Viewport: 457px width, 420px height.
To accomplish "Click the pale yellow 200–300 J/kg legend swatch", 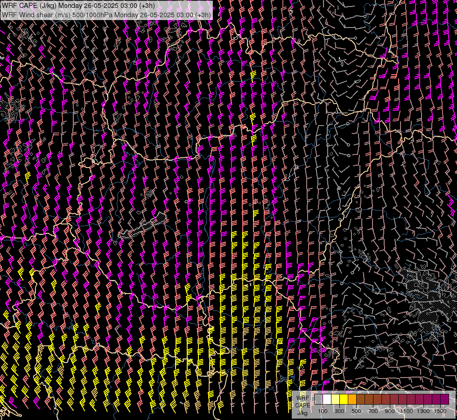I will pyautogui.click(x=336, y=399).
